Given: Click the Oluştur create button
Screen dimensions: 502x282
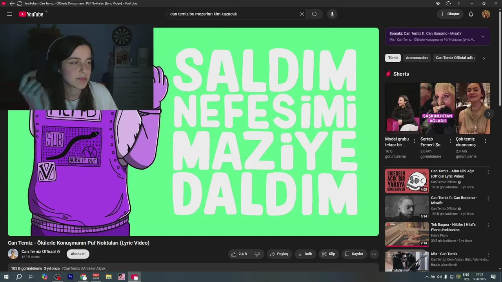Looking at the screenshot, I should click(449, 14).
